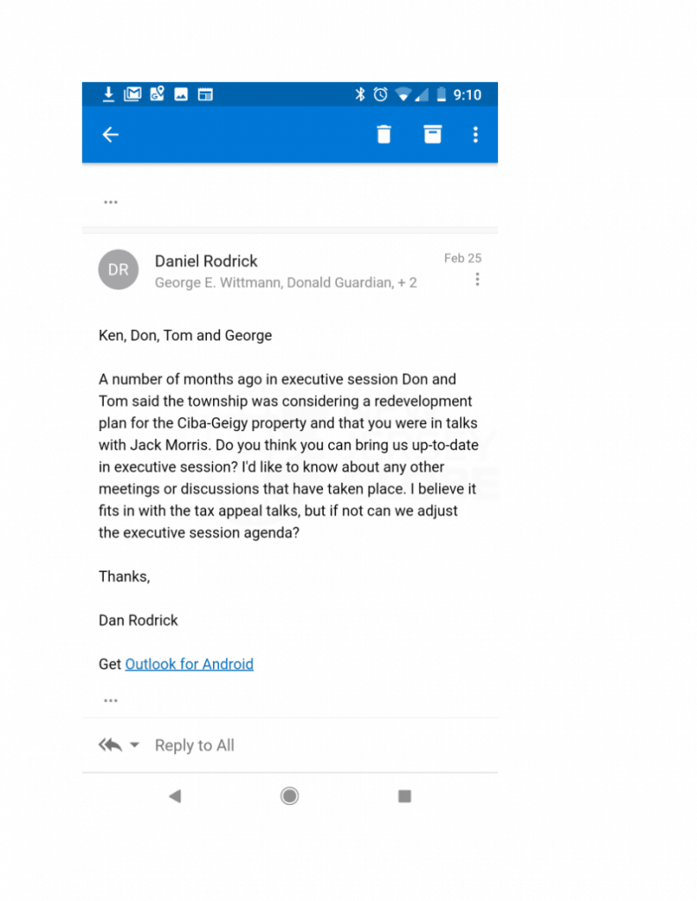Image resolution: width=697 pixels, height=901 pixels.
Task: Tap the Bluetooth icon in the status bar
Action: pos(360,94)
